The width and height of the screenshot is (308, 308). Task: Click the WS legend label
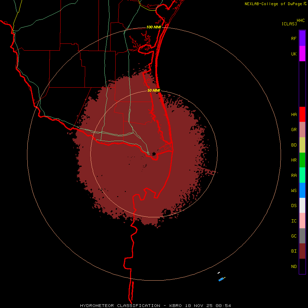point(294,191)
